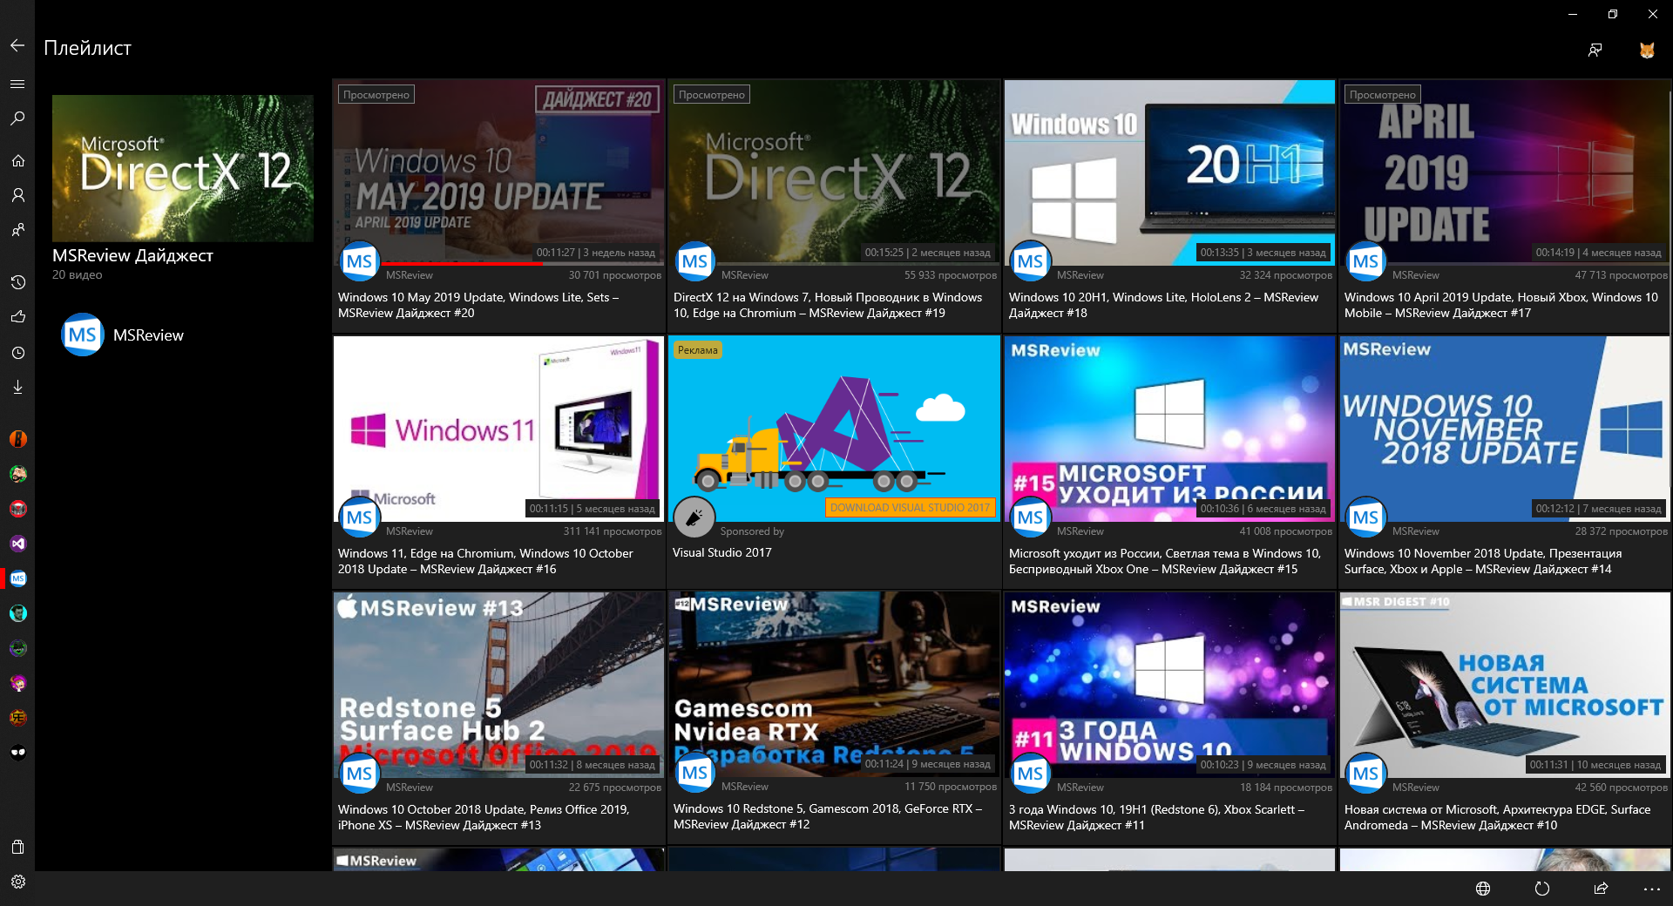Image resolution: width=1673 pixels, height=906 pixels.
Task: Expand the three-dots more options menu
Action: [x=1651, y=889]
